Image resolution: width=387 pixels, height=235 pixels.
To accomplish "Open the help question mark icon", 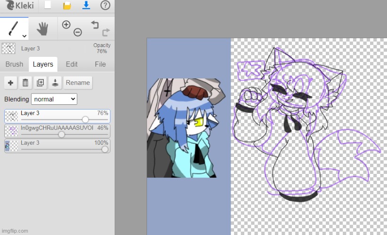I will [x=105, y=5].
